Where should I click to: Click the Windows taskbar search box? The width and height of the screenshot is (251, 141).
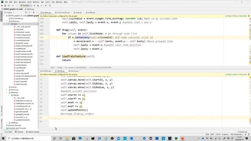coord(28,138)
